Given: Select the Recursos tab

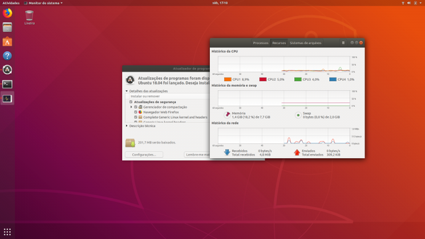Looking at the screenshot, I should coord(279,42).
